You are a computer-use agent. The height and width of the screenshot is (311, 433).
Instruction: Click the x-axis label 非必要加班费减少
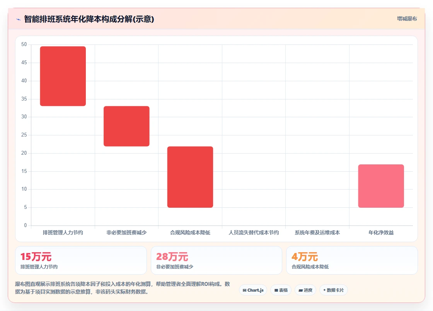click(x=126, y=232)
